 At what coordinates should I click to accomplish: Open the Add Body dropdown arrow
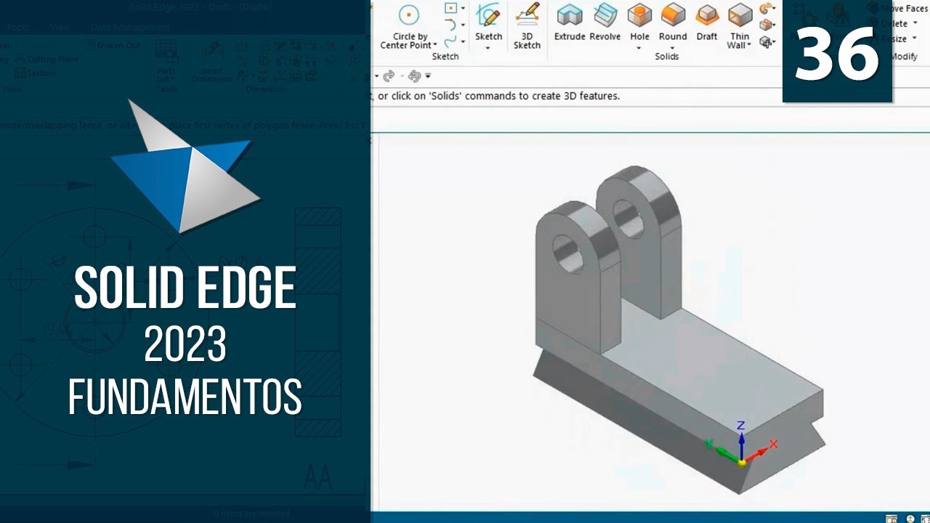pos(775,42)
